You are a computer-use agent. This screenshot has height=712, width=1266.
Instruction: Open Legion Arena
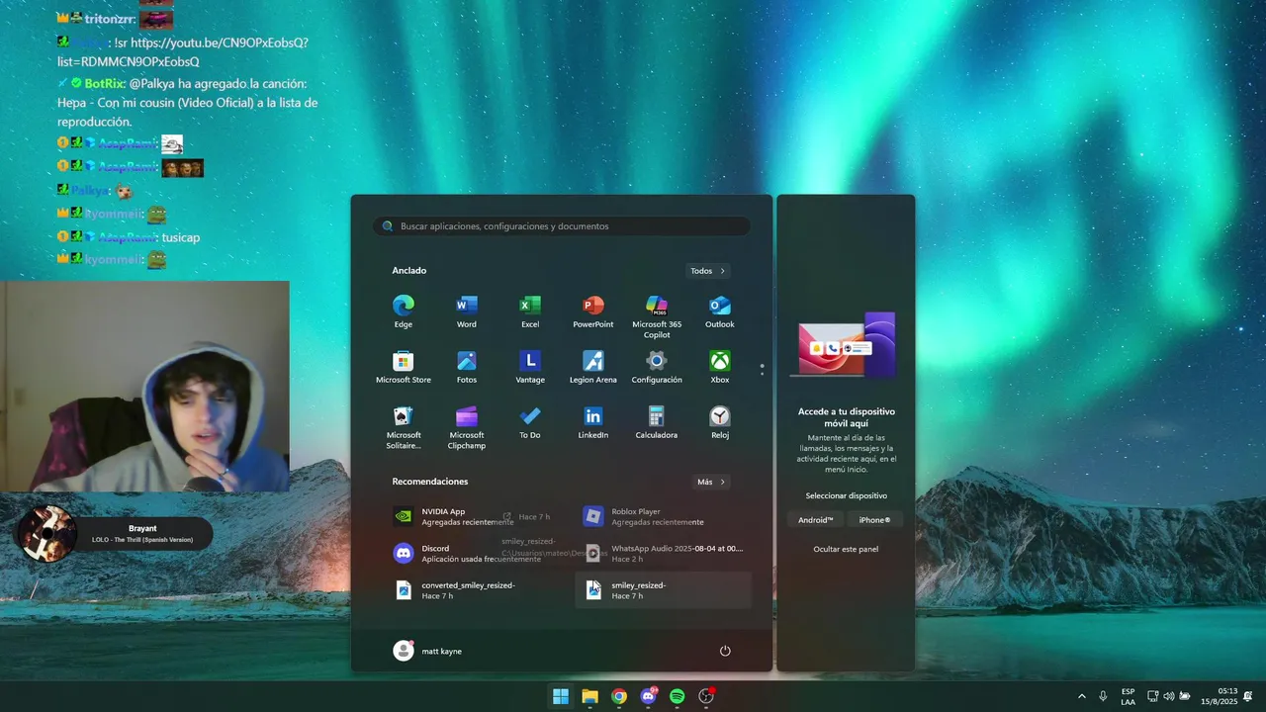593,366
